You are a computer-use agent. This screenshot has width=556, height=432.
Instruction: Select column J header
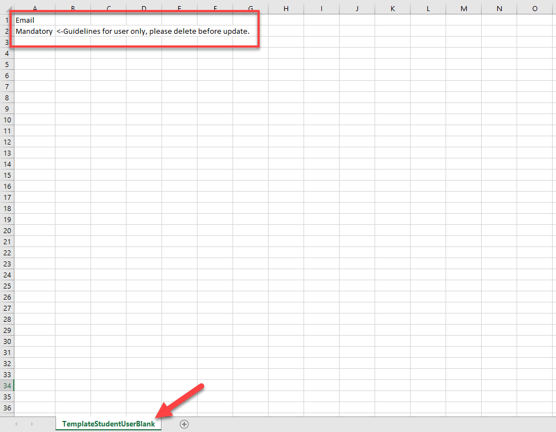357,8
